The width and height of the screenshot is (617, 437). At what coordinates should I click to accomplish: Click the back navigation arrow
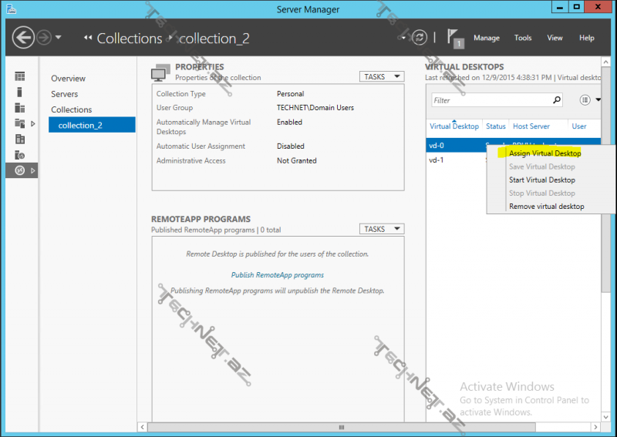click(x=24, y=37)
